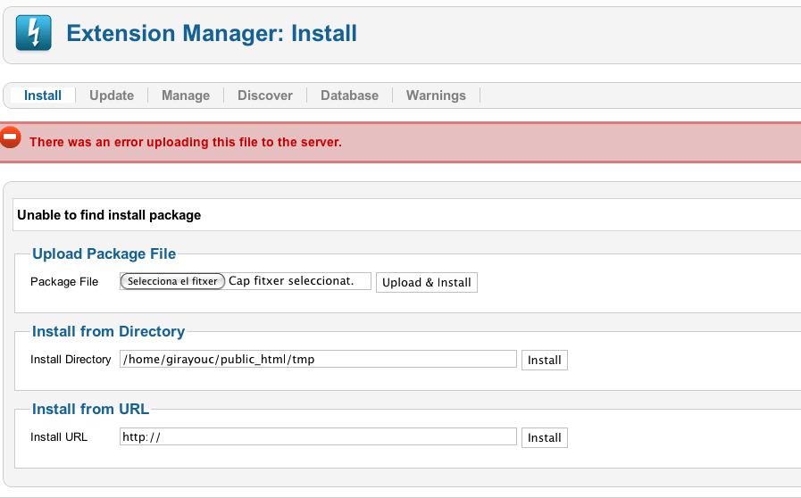This screenshot has height=498, width=801.
Task: Click the error uploading file message text
Action: pos(186,142)
